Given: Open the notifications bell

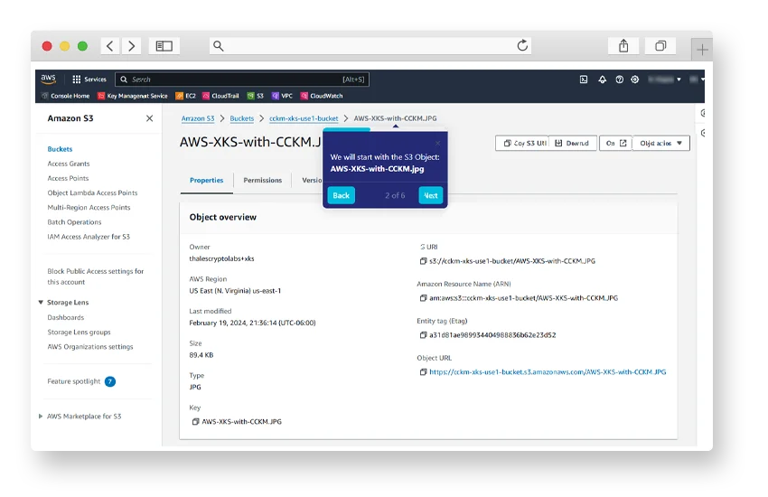Looking at the screenshot, I should pos(602,80).
